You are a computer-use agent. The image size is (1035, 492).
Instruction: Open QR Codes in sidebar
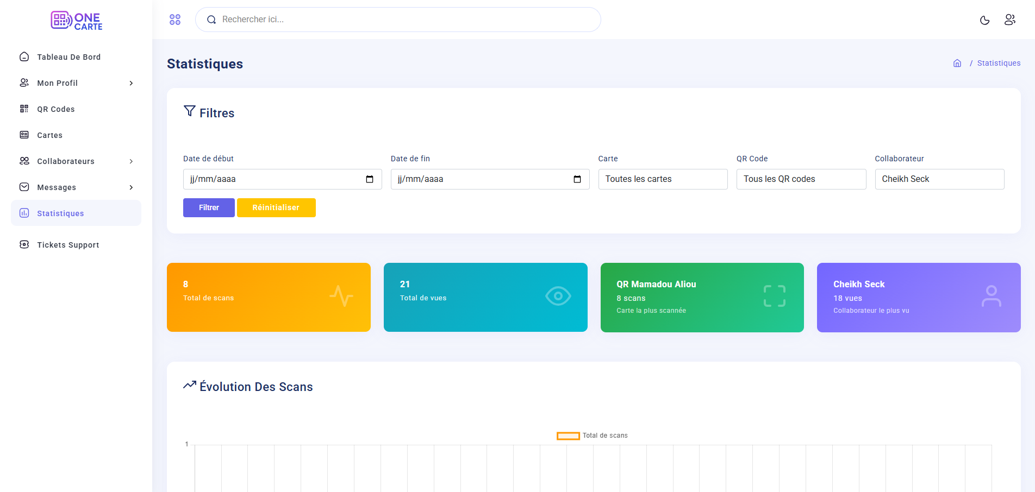tap(55, 109)
